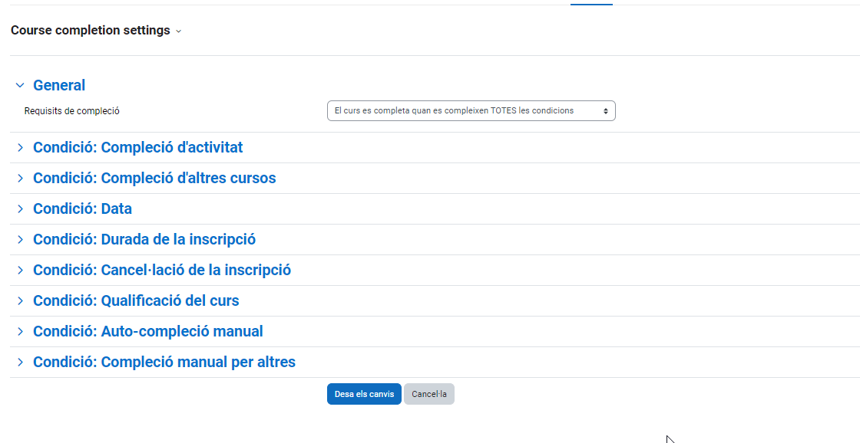Open the Condició: Auto-compleció manual heading
Image resolution: width=860 pixels, height=443 pixels.
click(147, 331)
